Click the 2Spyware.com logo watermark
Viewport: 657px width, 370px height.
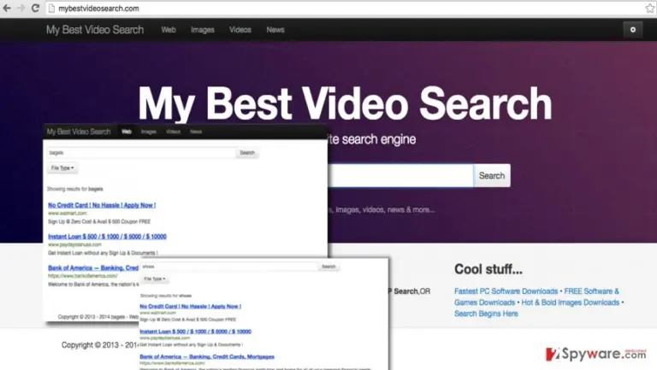(595, 354)
